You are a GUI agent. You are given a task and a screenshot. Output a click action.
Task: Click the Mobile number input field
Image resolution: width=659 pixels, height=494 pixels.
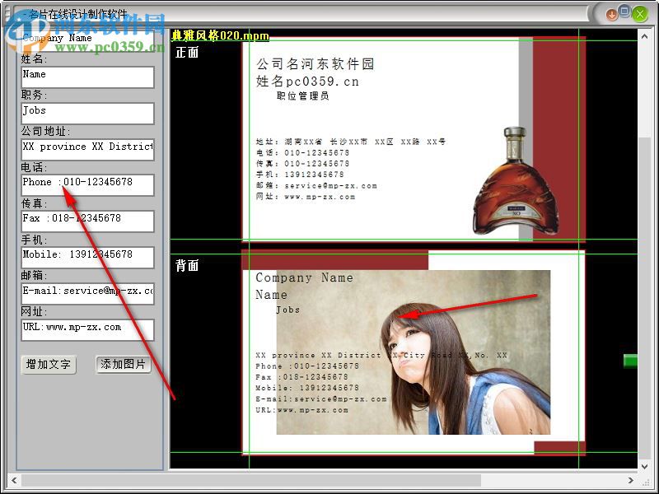pyautogui.click(x=87, y=257)
